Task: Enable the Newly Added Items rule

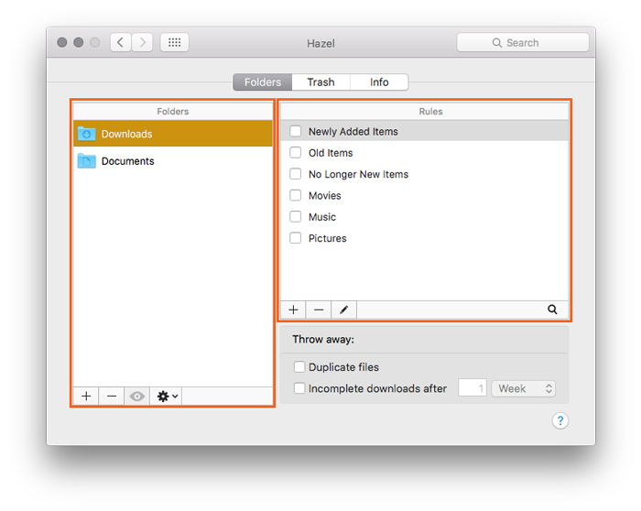Action: [296, 132]
